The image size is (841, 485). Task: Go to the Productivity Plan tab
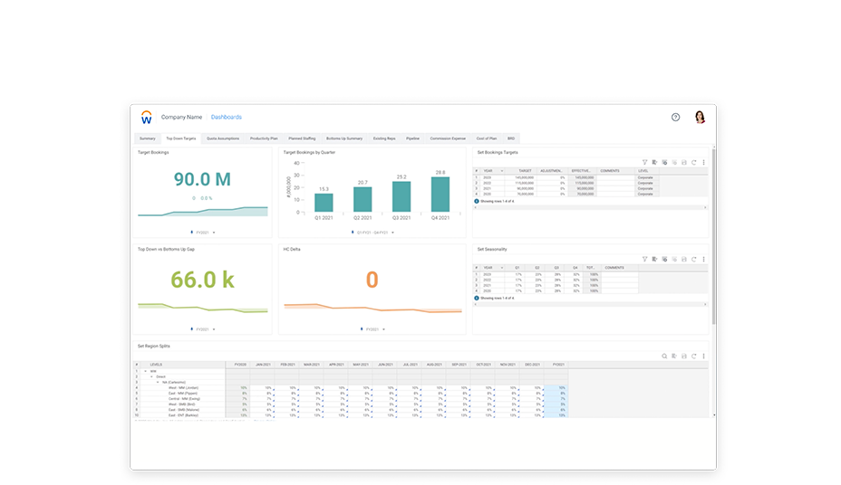pos(264,138)
